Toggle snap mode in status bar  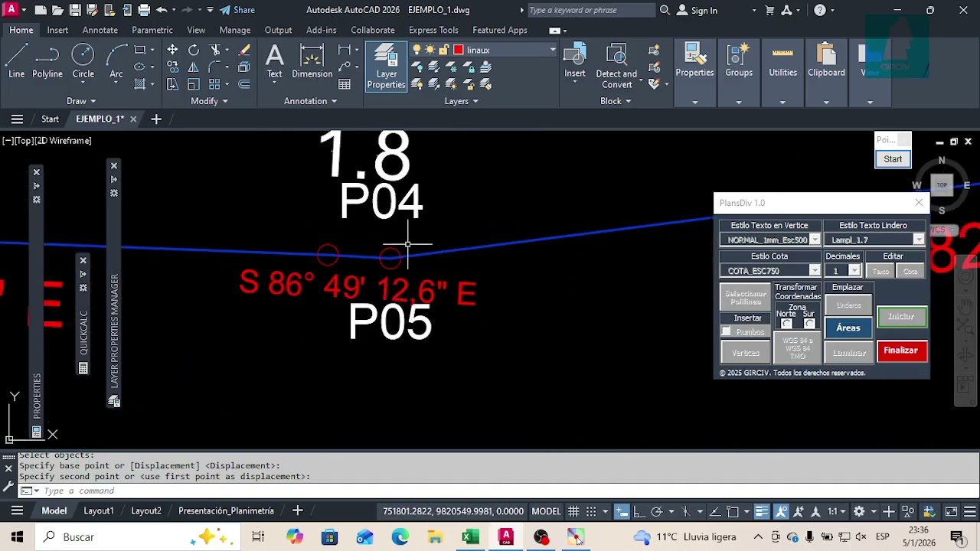point(591,511)
